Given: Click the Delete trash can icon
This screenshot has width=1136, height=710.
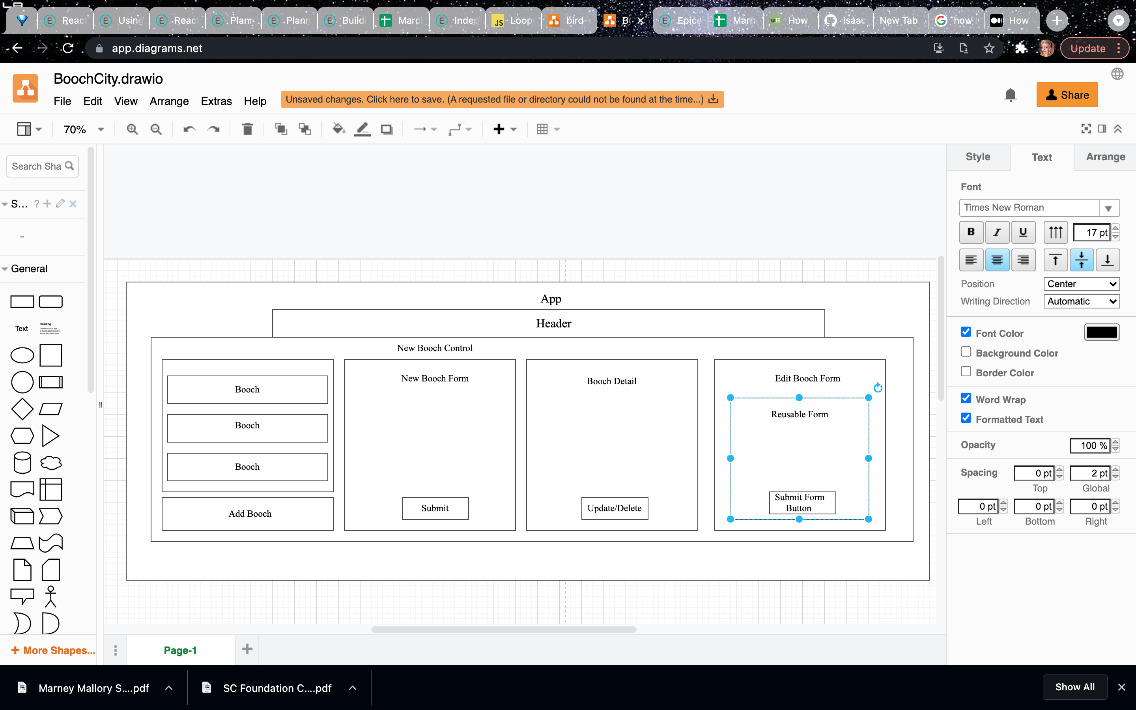Looking at the screenshot, I should tap(247, 129).
